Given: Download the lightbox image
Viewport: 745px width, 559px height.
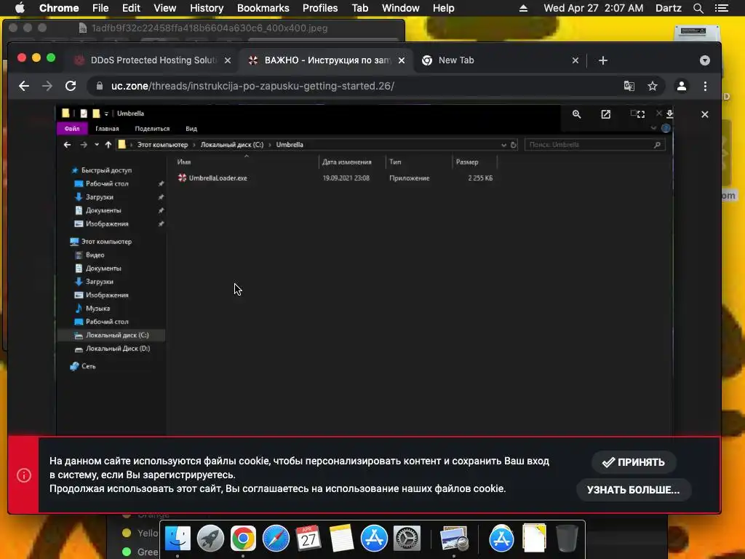Looking at the screenshot, I should tap(669, 114).
